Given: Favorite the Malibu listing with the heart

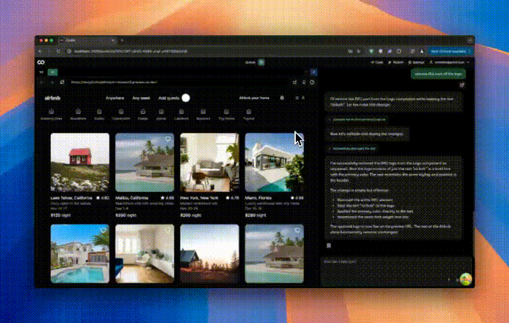Looking at the screenshot, I should click(x=168, y=139).
